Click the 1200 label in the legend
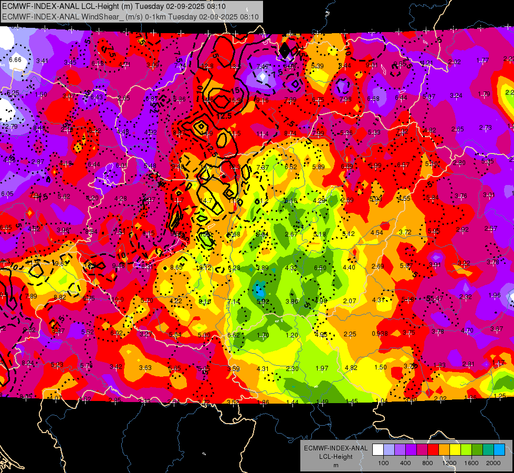Viewport: 514px width, 473px height. pos(449,463)
